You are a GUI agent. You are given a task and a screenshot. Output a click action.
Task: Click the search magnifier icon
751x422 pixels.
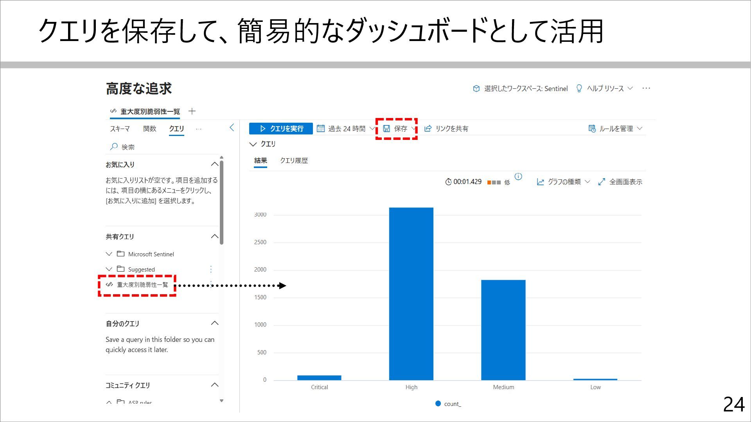[x=114, y=147]
